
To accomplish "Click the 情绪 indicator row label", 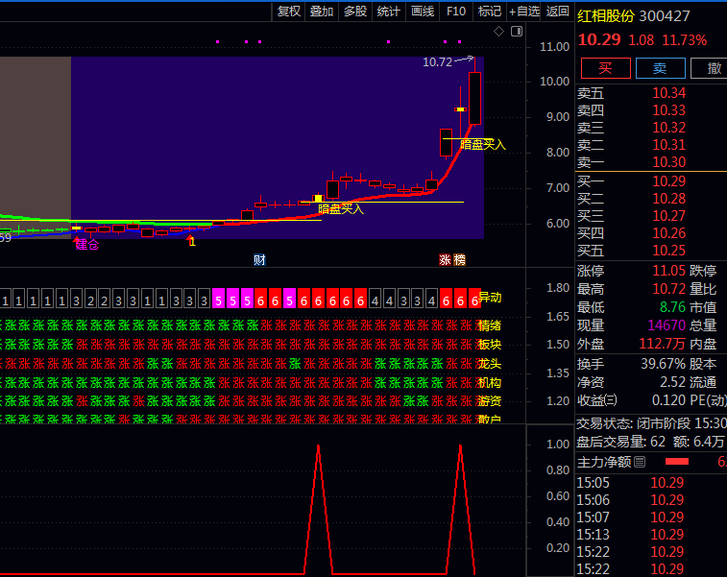I will [x=490, y=325].
